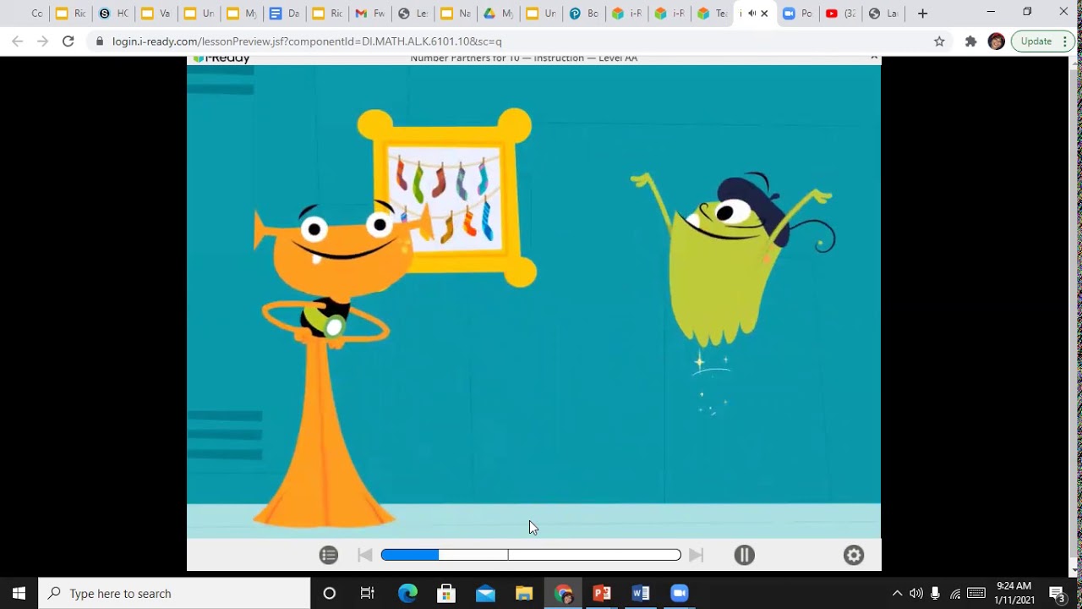Image resolution: width=1082 pixels, height=609 pixels.
Task: Open Task View
Action: point(367,593)
